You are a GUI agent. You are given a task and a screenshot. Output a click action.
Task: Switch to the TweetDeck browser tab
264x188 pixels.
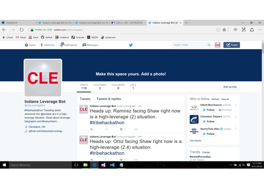pyautogui.click(x=18, y=23)
